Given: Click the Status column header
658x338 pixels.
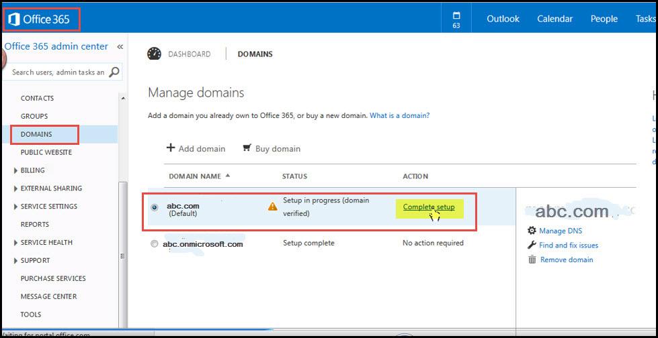Looking at the screenshot, I should 294,176.
